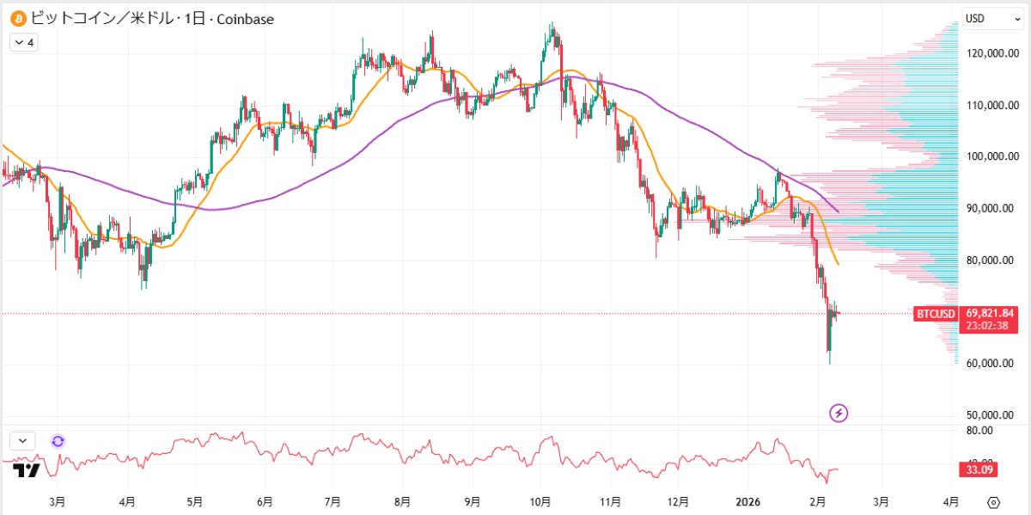Click the 110,000.00 price axis label

click(x=993, y=106)
